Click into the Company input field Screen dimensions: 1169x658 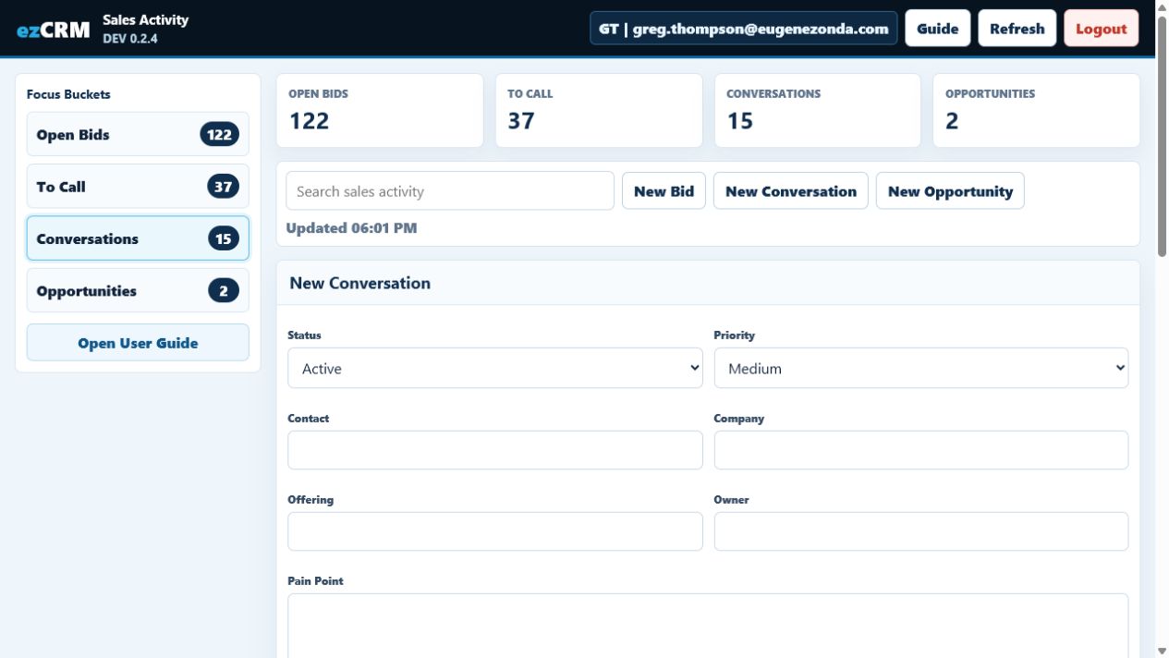[921, 450]
